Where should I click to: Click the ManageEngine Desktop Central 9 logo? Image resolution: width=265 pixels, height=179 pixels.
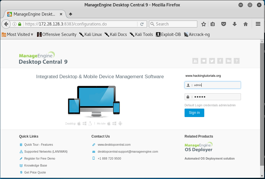tap(43, 58)
